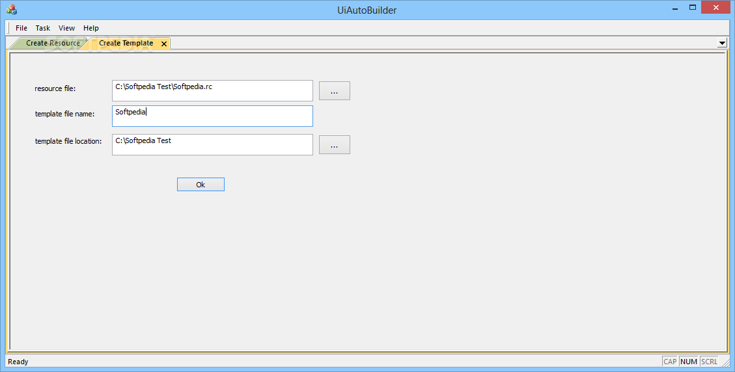Screen dimensions: 735x372
Task: Click the UiAutoBuilder app icon
Action: point(12,9)
